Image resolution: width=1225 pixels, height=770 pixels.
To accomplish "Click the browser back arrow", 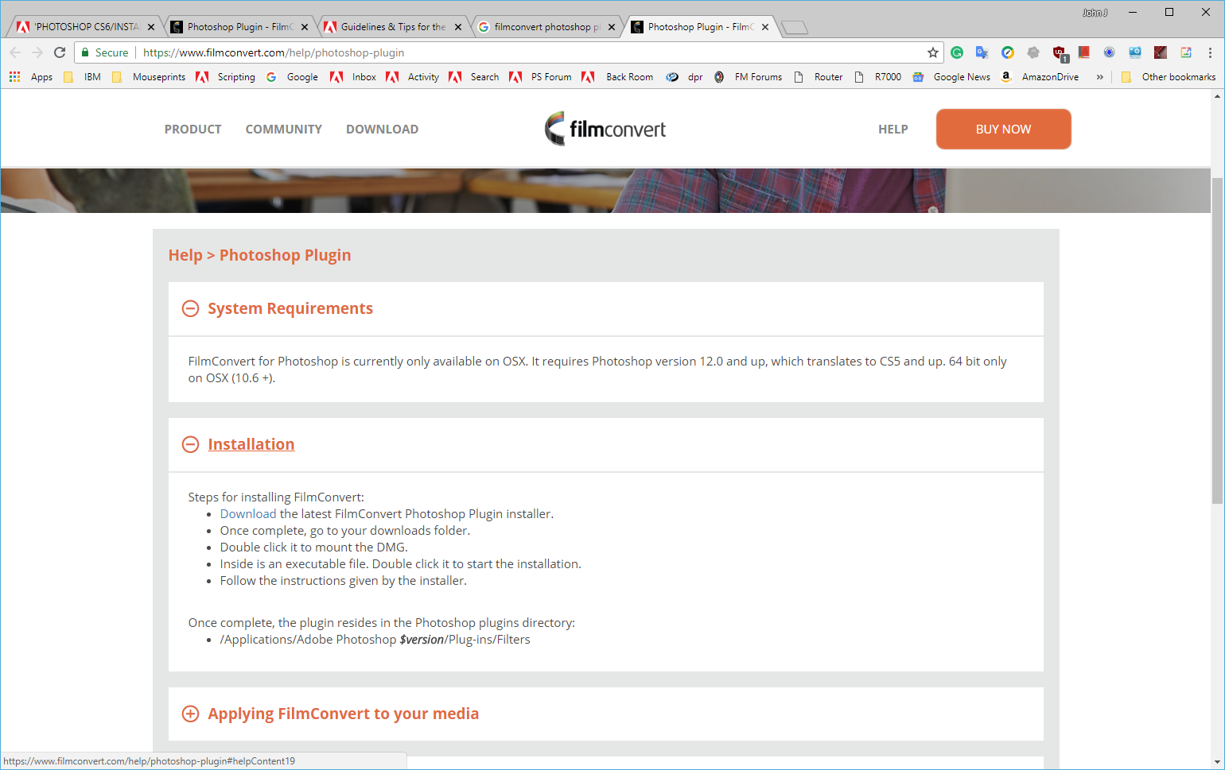I will (x=15, y=52).
